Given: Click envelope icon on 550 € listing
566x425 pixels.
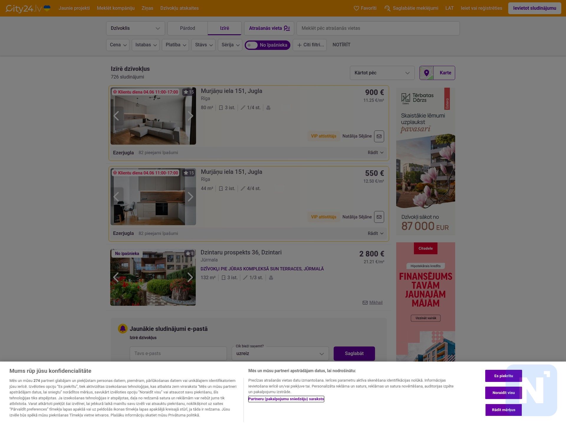Looking at the screenshot, I should point(379,217).
